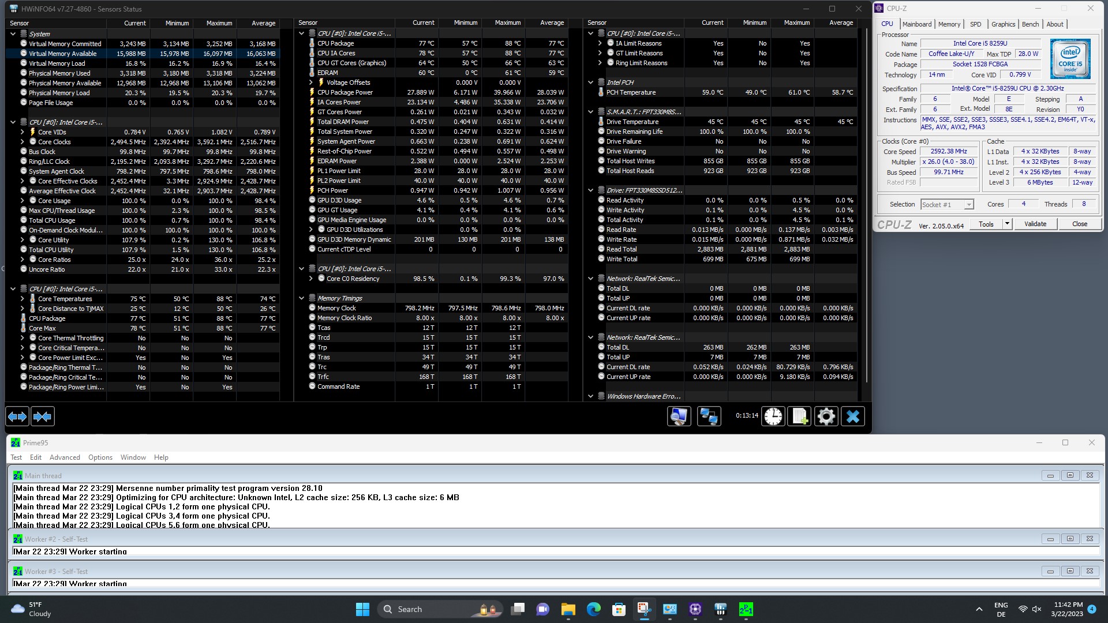Click the expand columns arrows button in HWiNFO
Image resolution: width=1108 pixels, height=623 pixels.
[17, 416]
